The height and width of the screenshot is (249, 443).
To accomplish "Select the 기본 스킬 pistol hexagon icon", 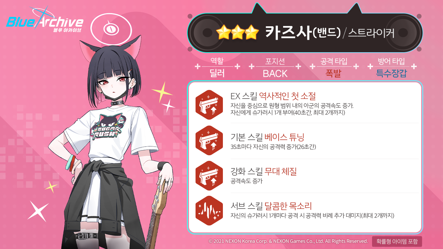I will [209, 140].
